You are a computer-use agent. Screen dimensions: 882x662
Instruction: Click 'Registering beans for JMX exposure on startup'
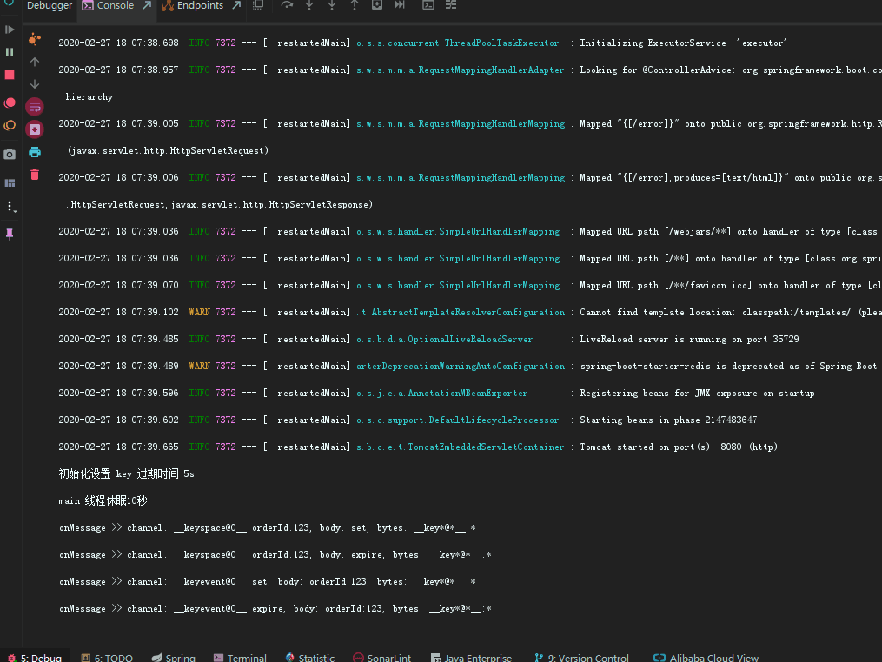(697, 394)
